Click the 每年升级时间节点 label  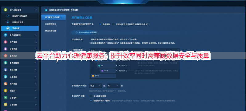coord(79,86)
